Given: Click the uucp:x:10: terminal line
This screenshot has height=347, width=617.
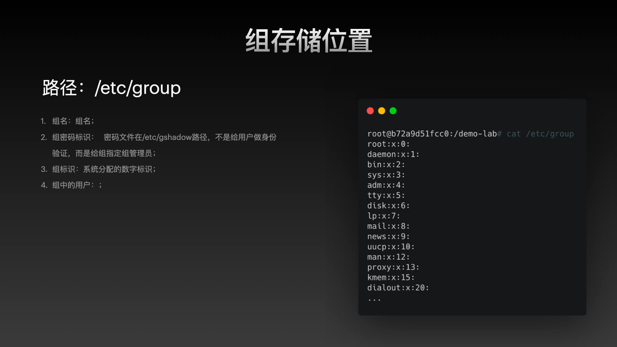Looking at the screenshot, I should [x=391, y=247].
